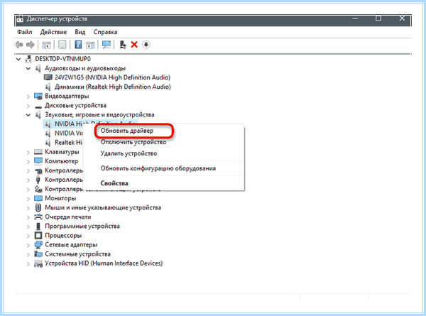Expand the Видеоадаптеры category
The image size is (426, 316).
point(28,97)
